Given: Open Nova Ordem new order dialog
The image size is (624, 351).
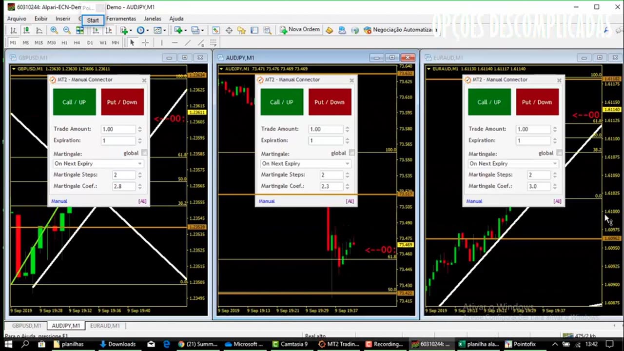Looking at the screenshot, I should 300,30.
